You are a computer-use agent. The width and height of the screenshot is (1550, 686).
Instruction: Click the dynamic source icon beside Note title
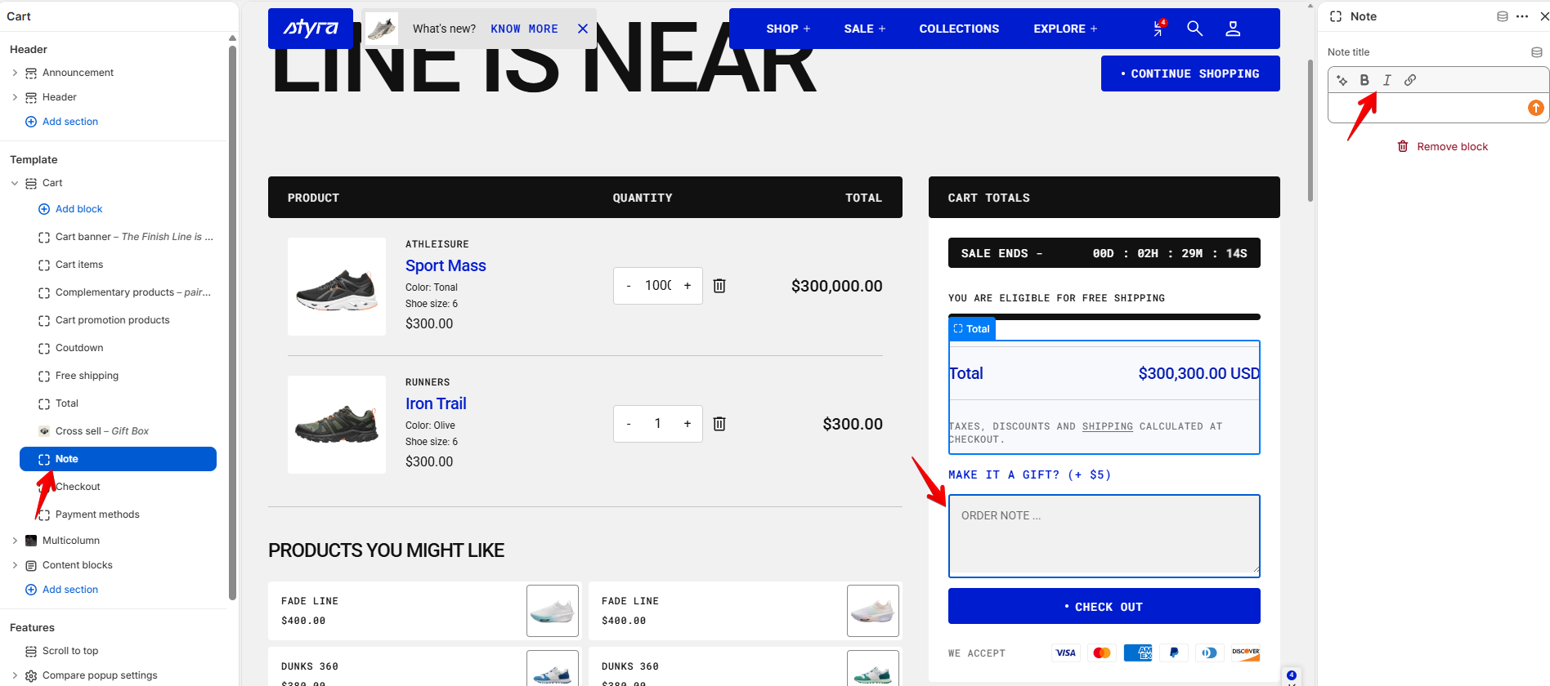[1537, 52]
